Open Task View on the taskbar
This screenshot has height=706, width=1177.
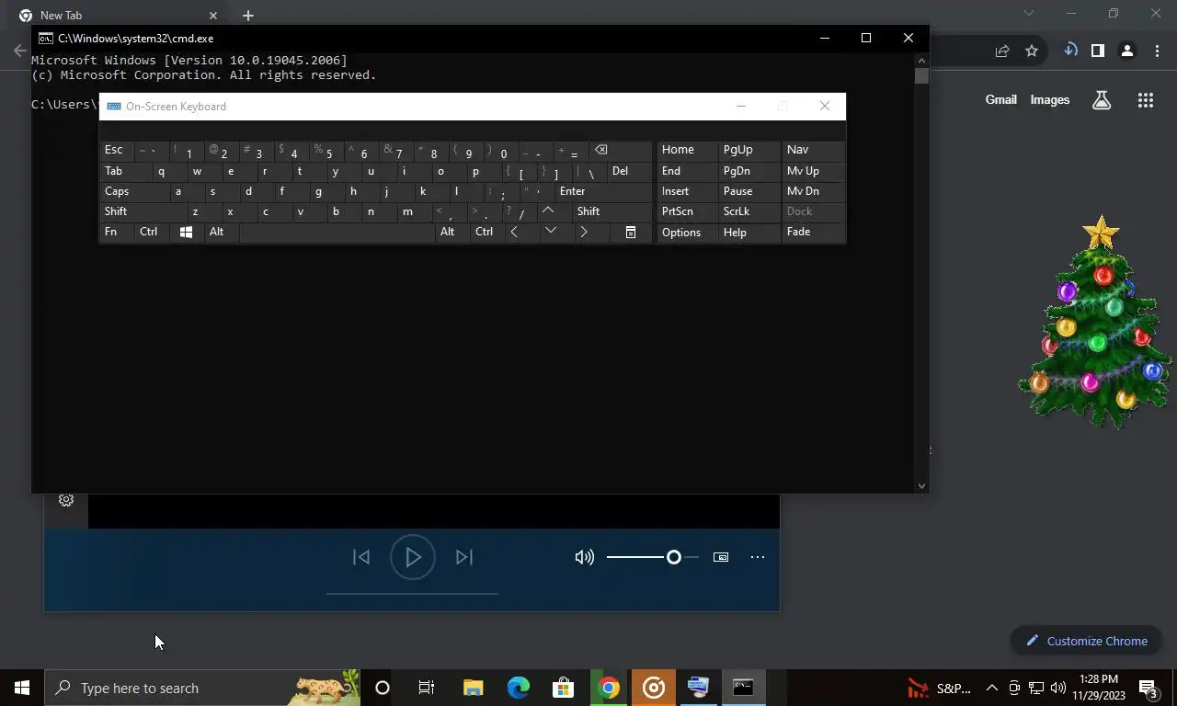(x=427, y=688)
